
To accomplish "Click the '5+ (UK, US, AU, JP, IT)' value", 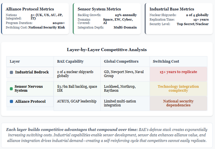I will click(47, 17).
